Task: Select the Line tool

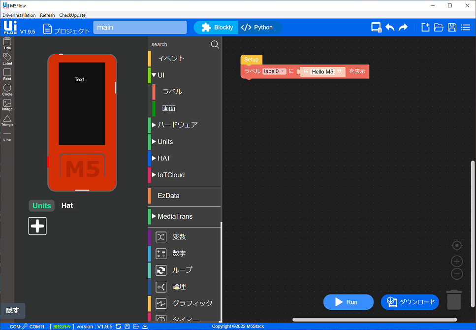Action: [x=7, y=137]
